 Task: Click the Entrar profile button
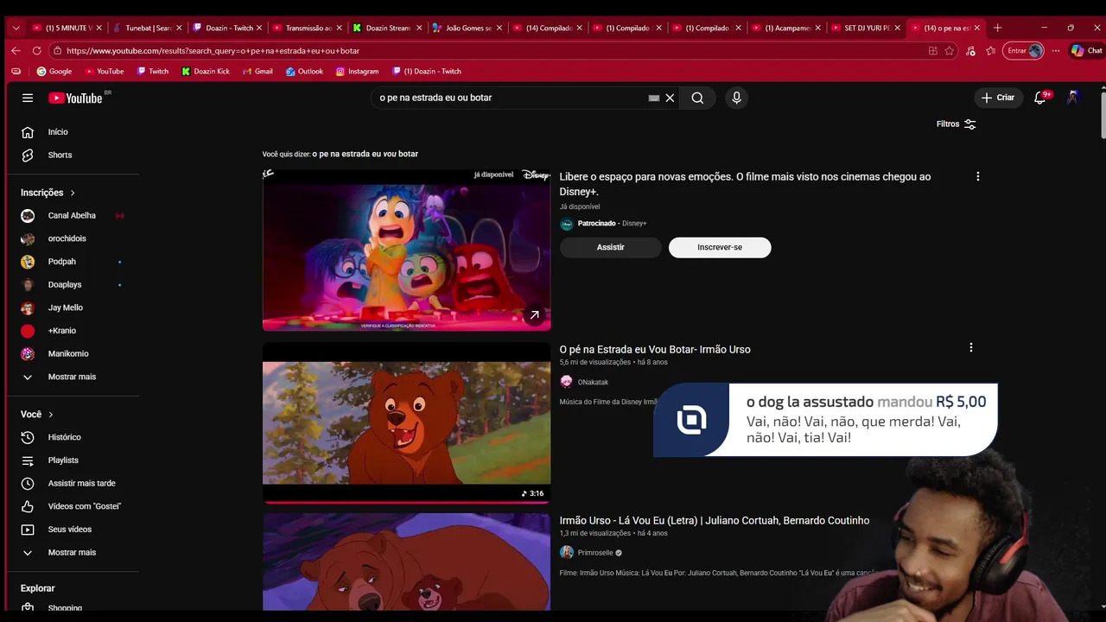coord(1025,51)
